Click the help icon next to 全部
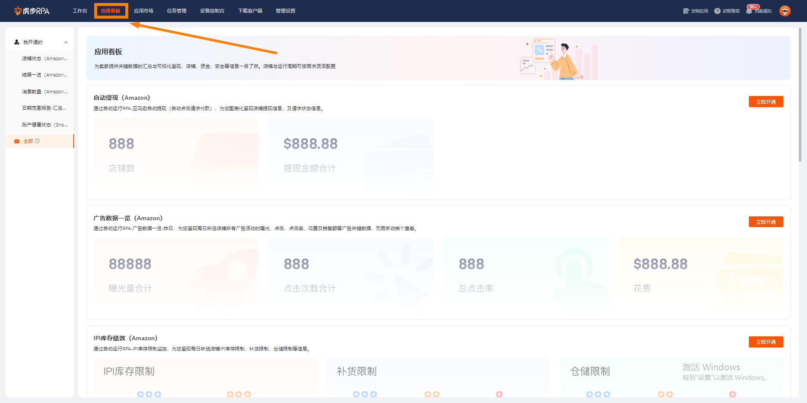The image size is (807, 403). point(37,141)
